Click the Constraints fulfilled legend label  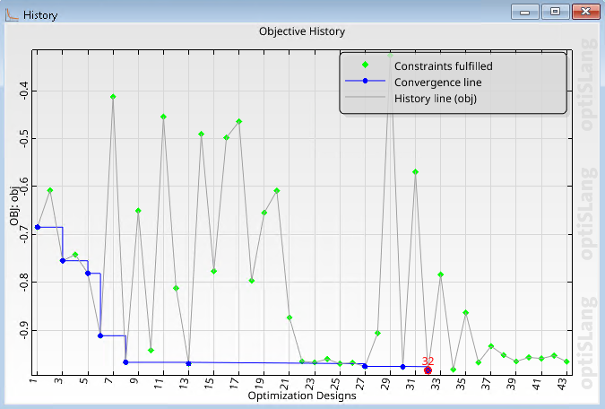tap(443, 65)
